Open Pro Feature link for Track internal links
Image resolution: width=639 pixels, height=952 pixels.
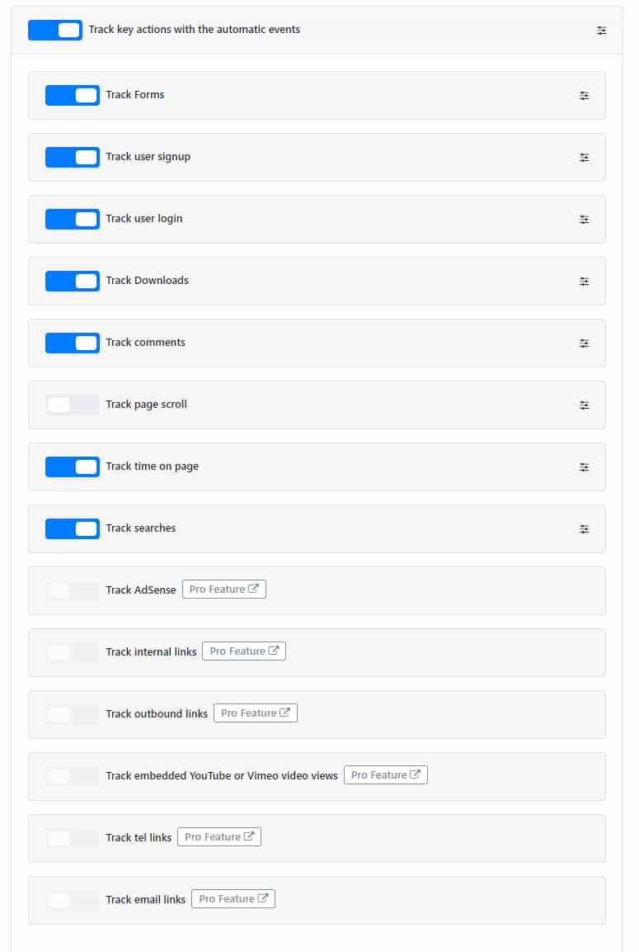(244, 651)
